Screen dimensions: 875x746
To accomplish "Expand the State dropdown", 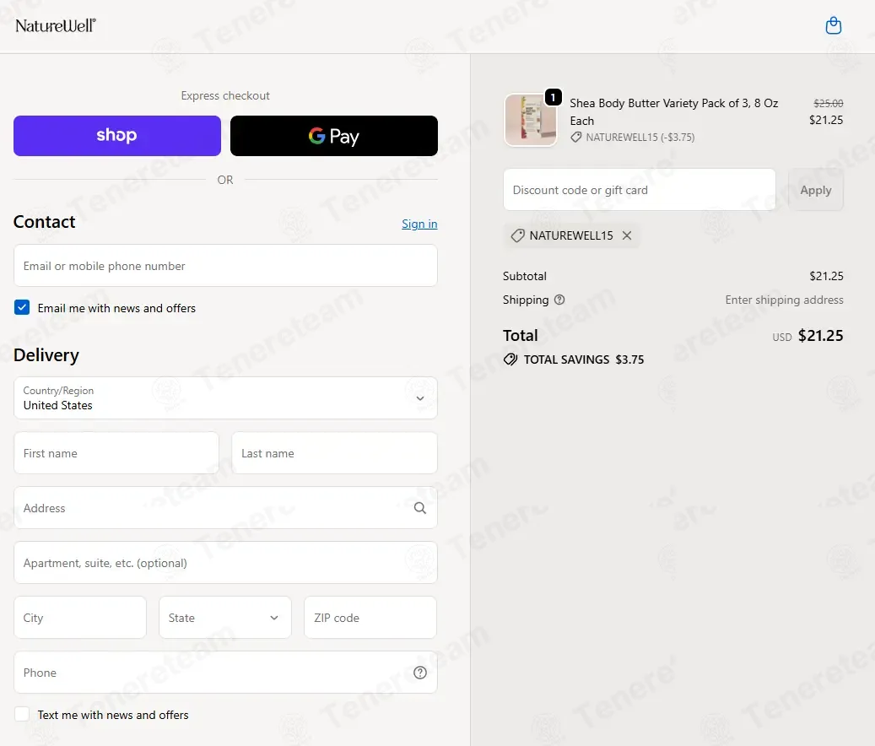I will click(225, 617).
